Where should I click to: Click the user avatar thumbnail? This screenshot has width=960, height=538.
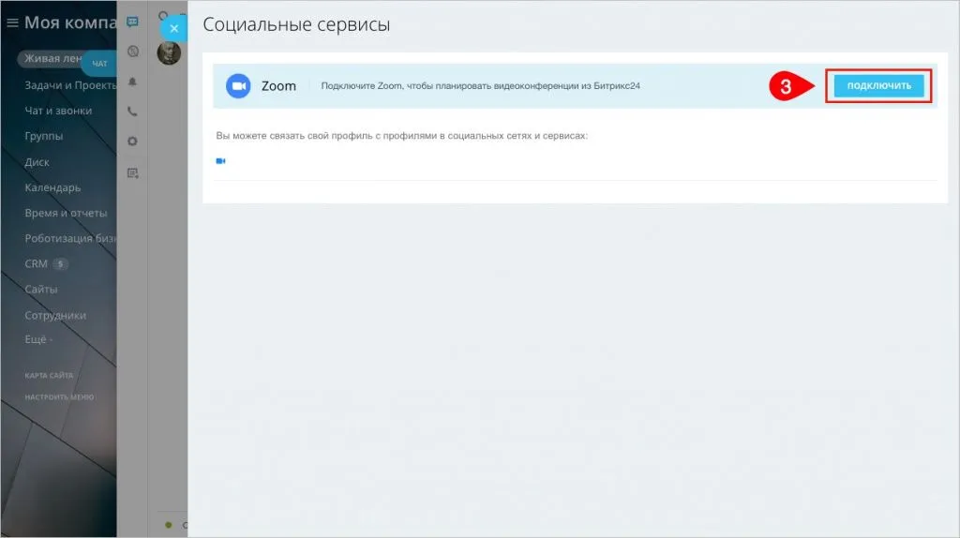pos(168,53)
